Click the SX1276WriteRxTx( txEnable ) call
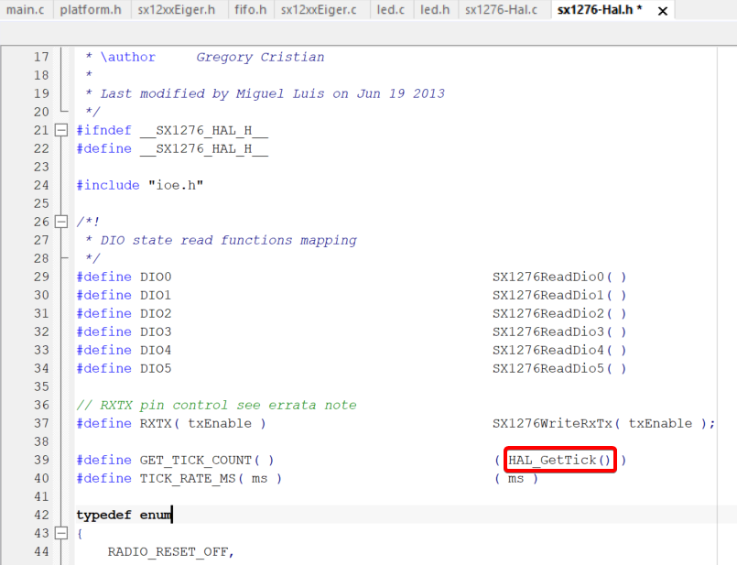 (600, 423)
